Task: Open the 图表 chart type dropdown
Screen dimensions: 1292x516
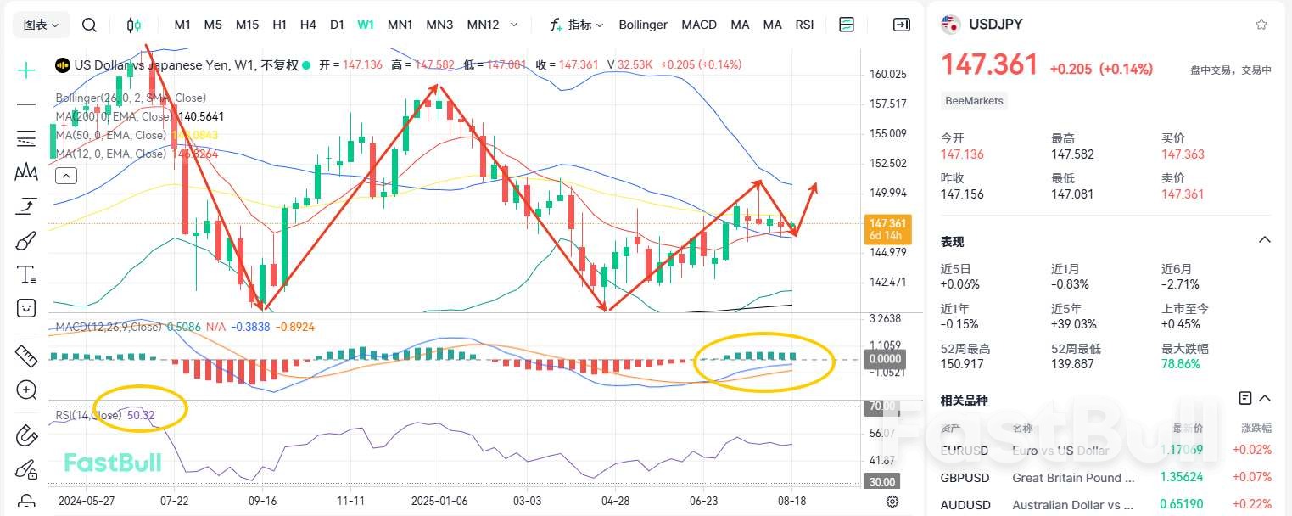Action: 40,25
